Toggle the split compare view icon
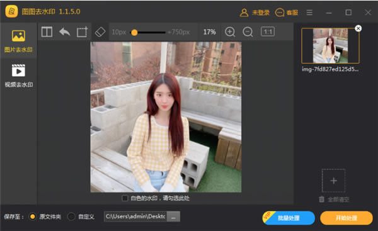This screenshot has height=231, width=378. [x=47, y=32]
